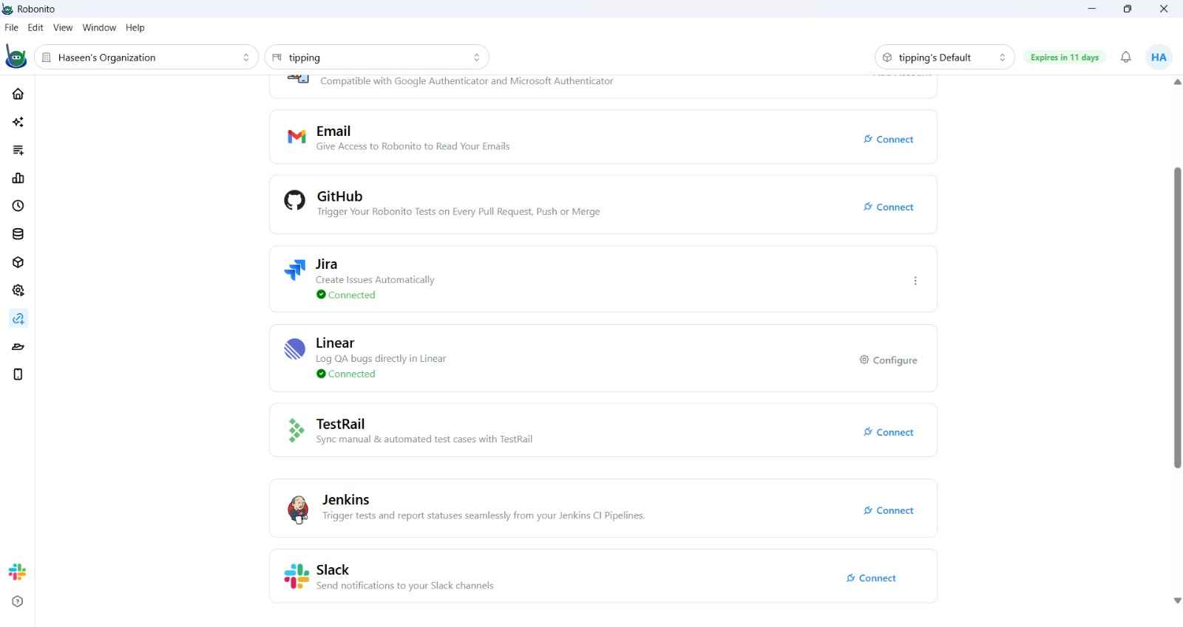Viewport: 1183px width, 627px height.
Task: Configure the Linear integration
Action: [888, 360]
